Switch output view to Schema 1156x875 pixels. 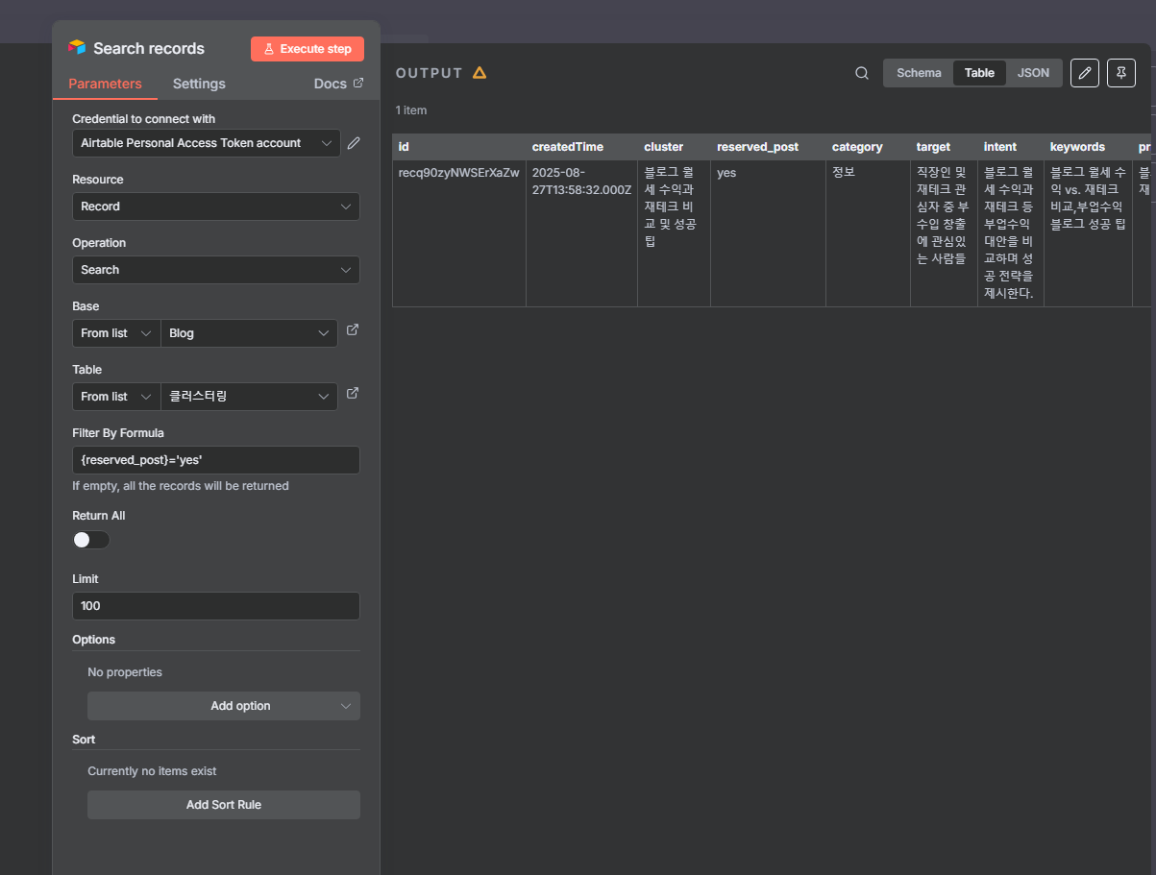[x=919, y=73]
